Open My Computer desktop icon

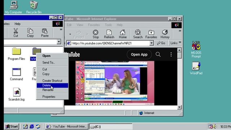[14, 7]
